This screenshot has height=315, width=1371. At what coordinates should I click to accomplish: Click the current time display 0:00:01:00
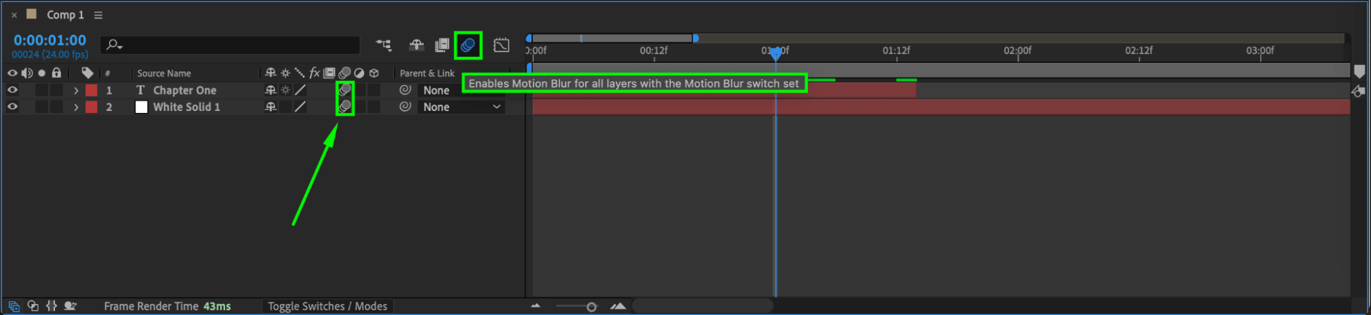pyautogui.click(x=50, y=40)
